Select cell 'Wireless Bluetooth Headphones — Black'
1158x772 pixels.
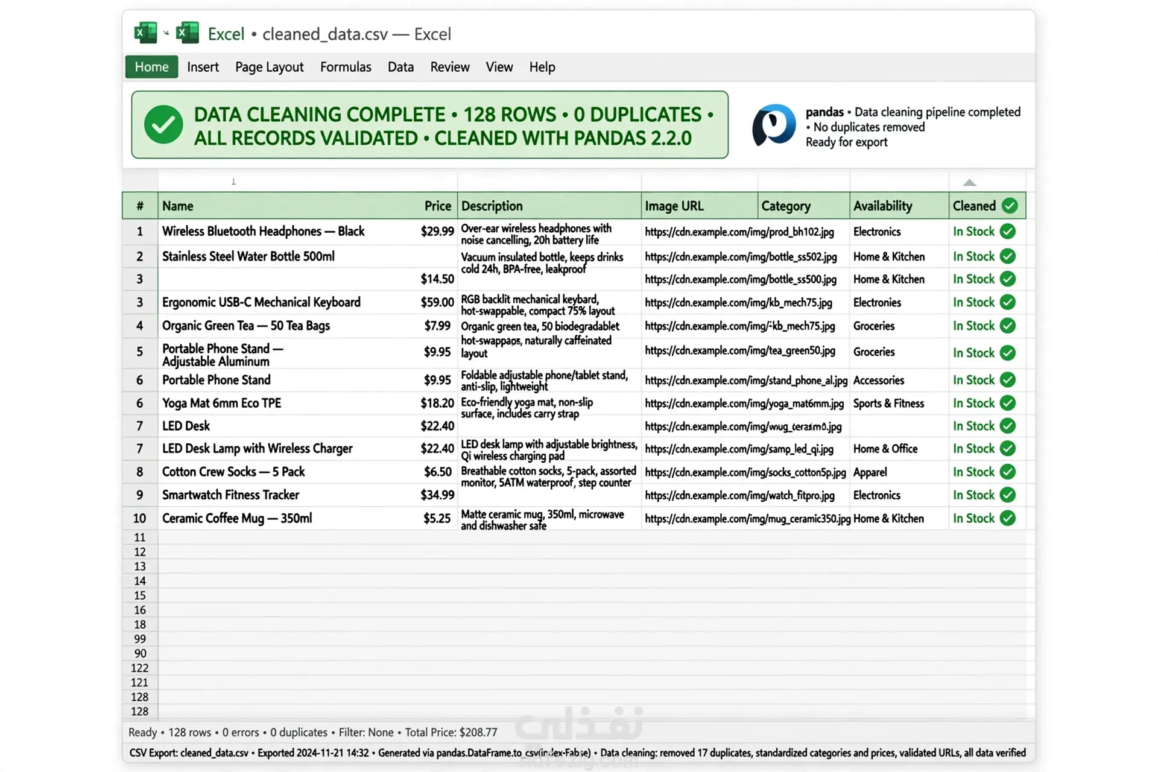pyautogui.click(x=264, y=231)
